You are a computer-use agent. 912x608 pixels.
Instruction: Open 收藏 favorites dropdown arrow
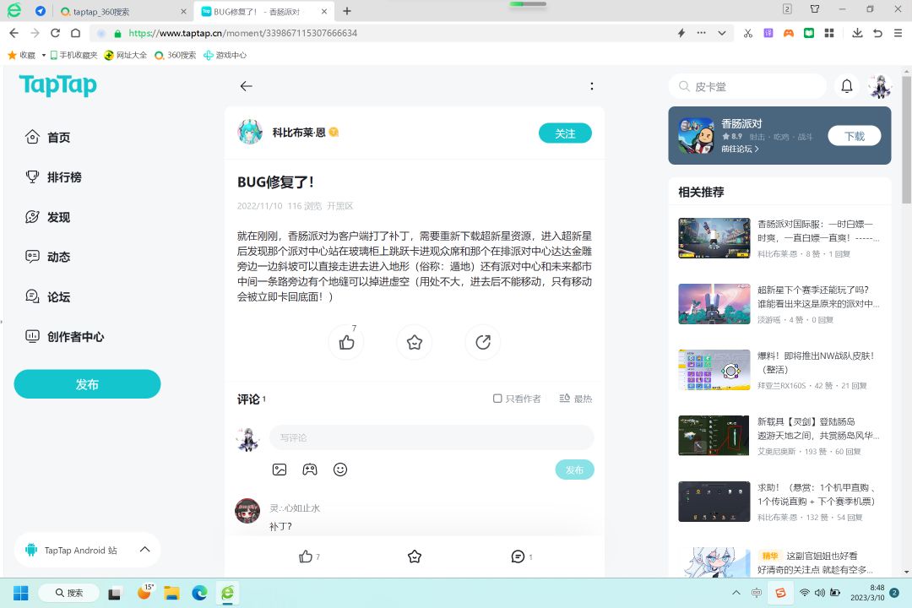pyautogui.click(x=44, y=55)
